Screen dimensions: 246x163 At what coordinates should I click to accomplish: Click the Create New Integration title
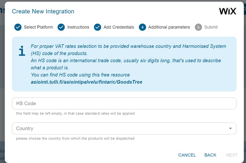coord(43,11)
